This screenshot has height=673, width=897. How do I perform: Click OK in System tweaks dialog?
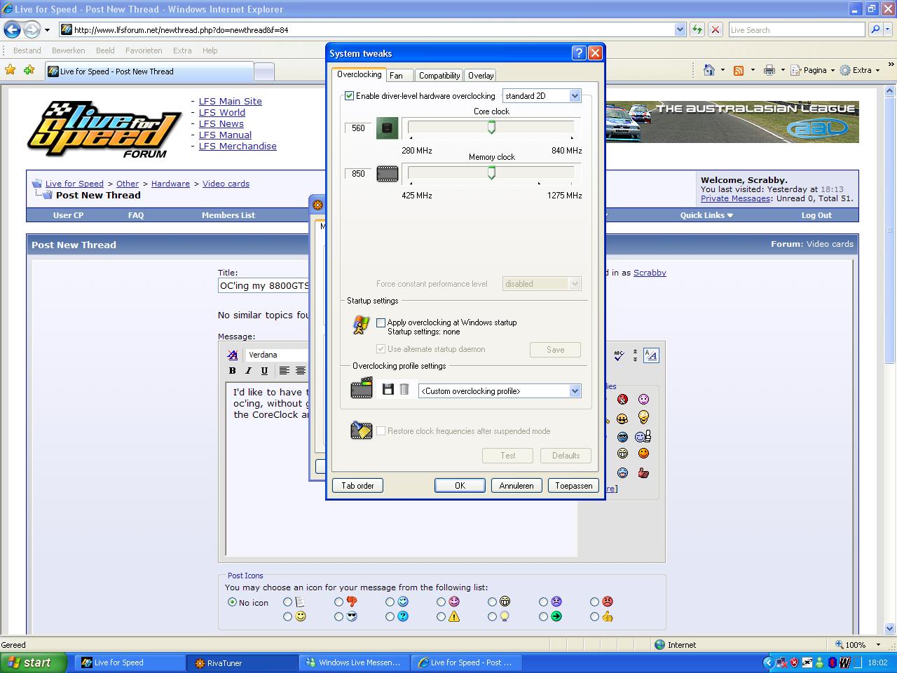(460, 486)
